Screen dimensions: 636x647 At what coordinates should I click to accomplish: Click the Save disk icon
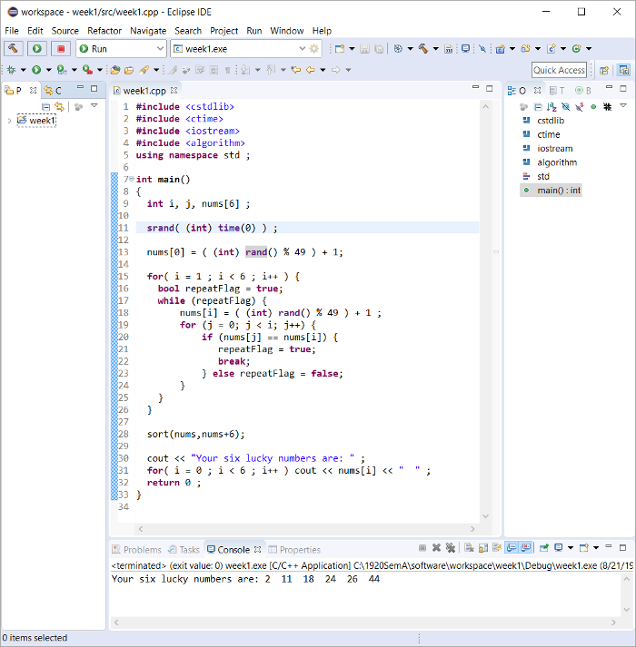[364, 49]
